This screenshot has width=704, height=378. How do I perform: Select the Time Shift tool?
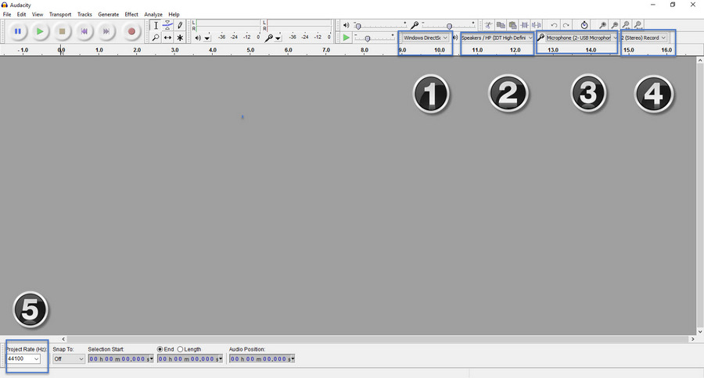tap(167, 37)
